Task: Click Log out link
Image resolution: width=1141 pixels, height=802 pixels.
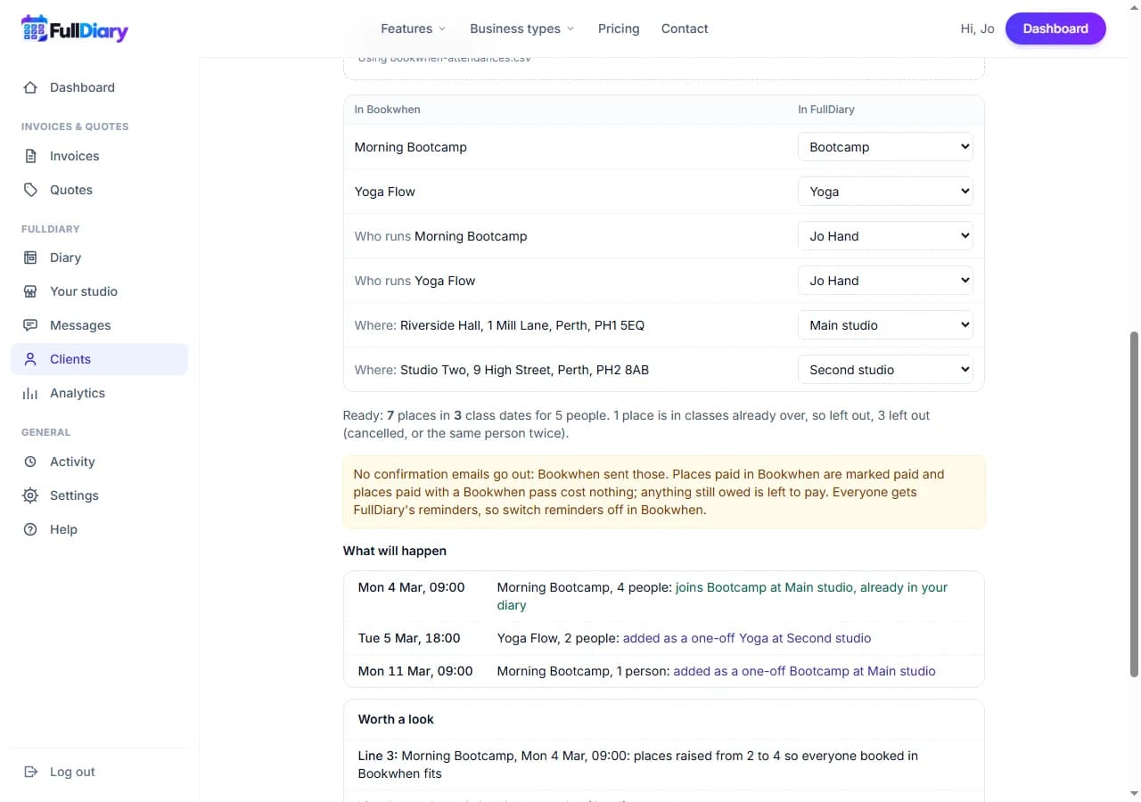Action: point(99,772)
